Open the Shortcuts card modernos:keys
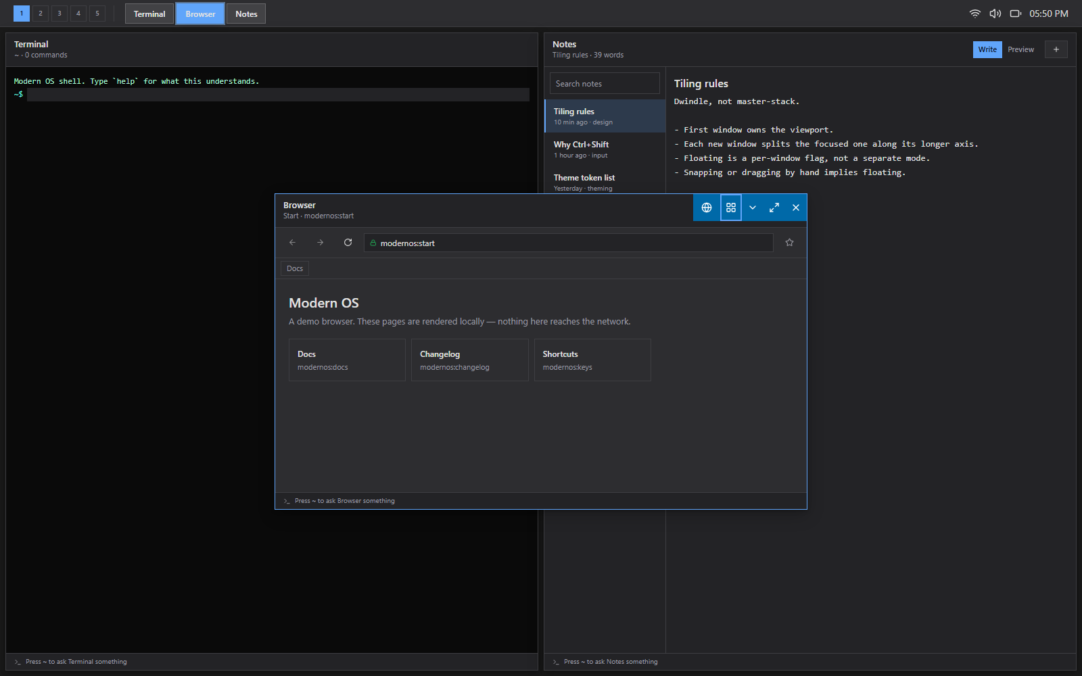Viewport: 1082px width, 676px height. click(592, 360)
